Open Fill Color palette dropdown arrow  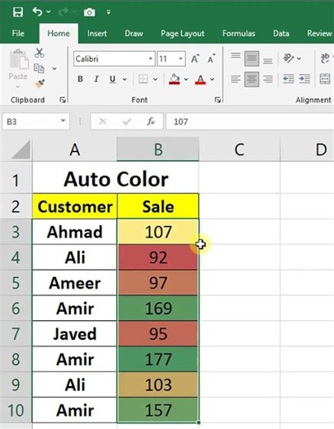(x=186, y=79)
